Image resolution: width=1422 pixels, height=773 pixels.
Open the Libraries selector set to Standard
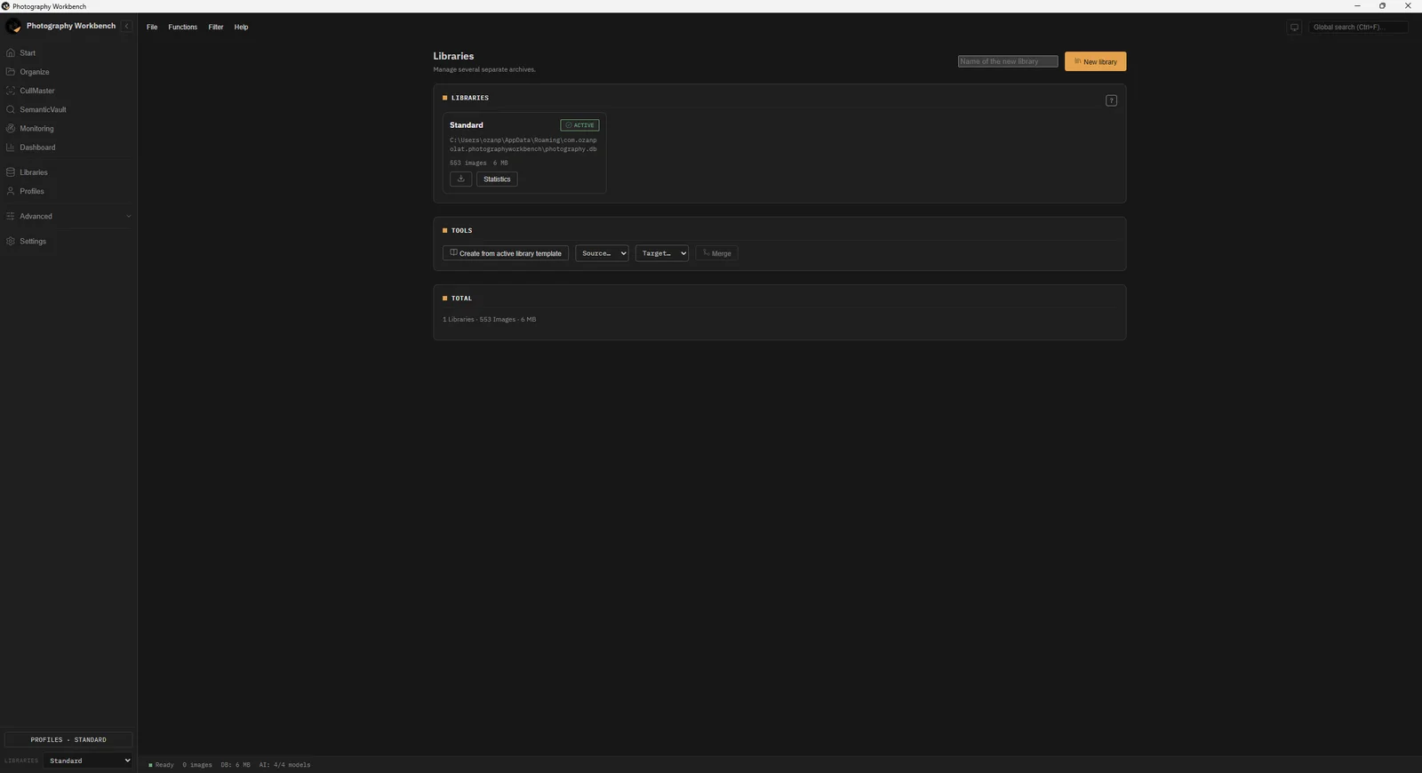click(88, 761)
